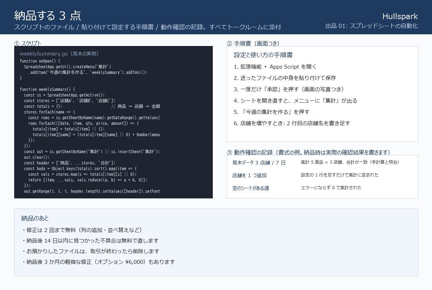Click the bullet about deleting お預かりしたファイル
432x290 pixels.
coord(90,251)
